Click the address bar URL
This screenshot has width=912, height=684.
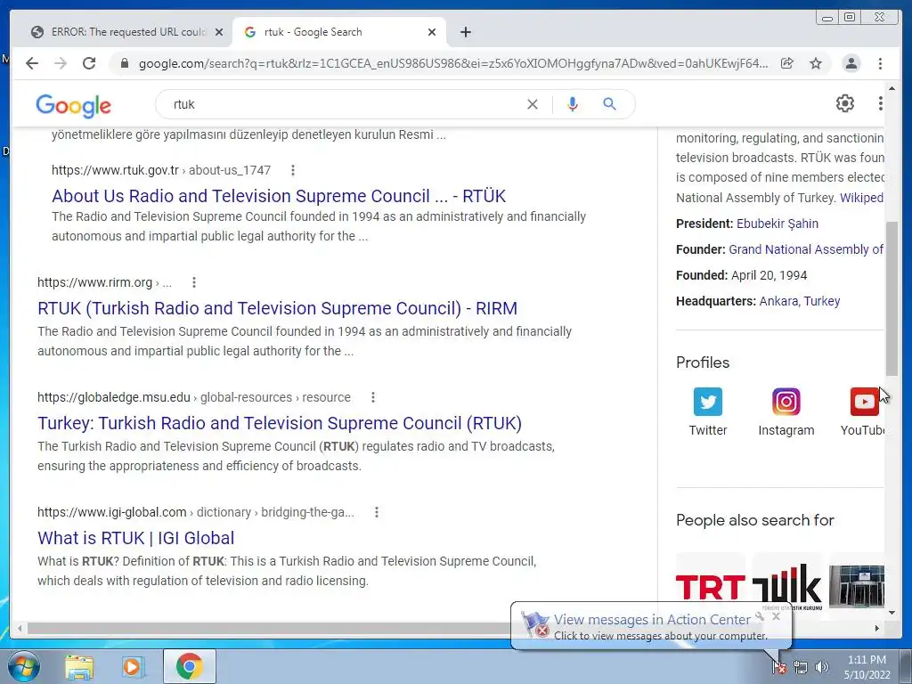click(453, 63)
